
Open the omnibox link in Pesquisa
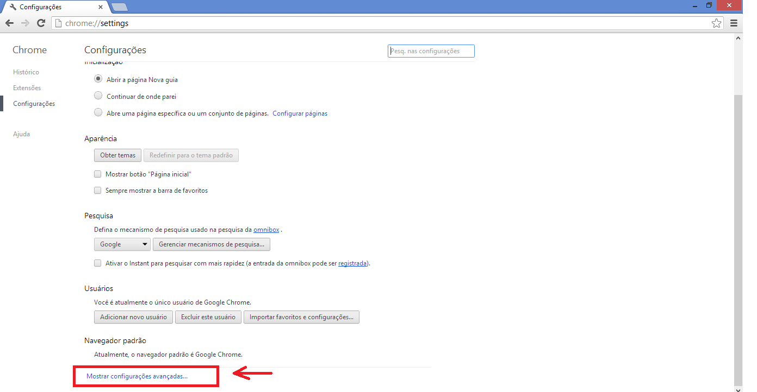(266, 230)
